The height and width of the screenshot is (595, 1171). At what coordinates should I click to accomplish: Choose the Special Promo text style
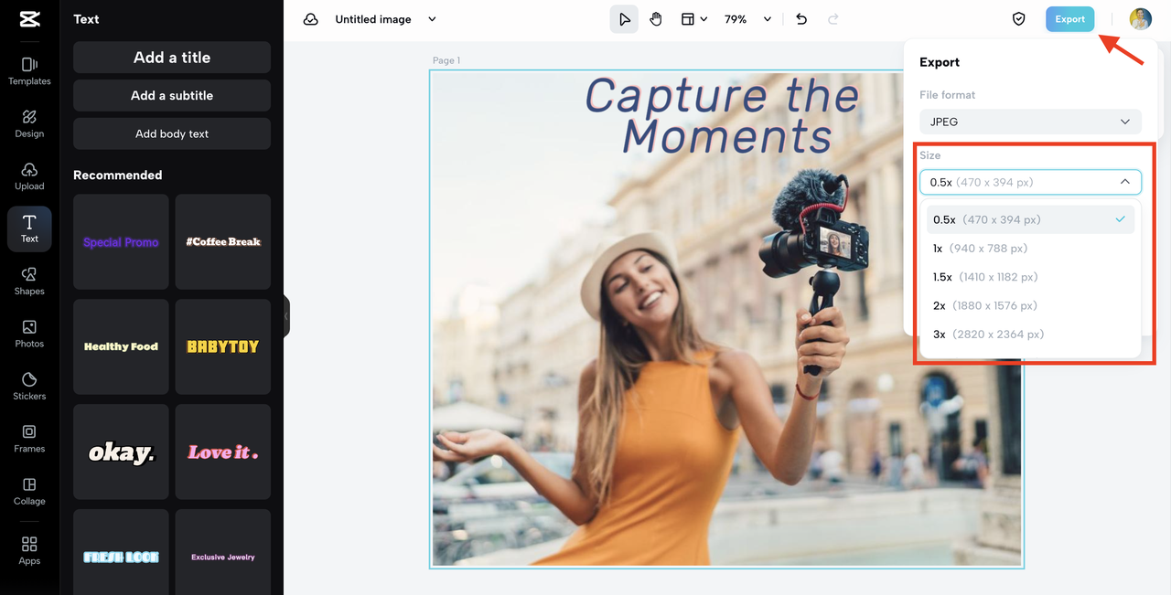click(x=121, y=242)
